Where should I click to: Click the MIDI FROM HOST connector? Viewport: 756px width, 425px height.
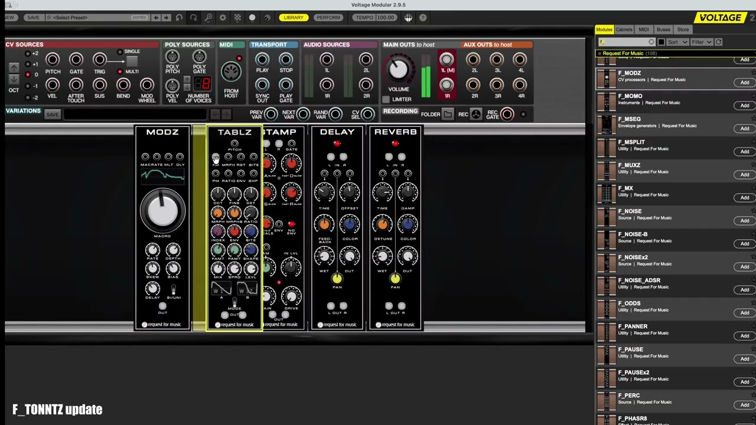pyautogui.click(x=231, y=72)
